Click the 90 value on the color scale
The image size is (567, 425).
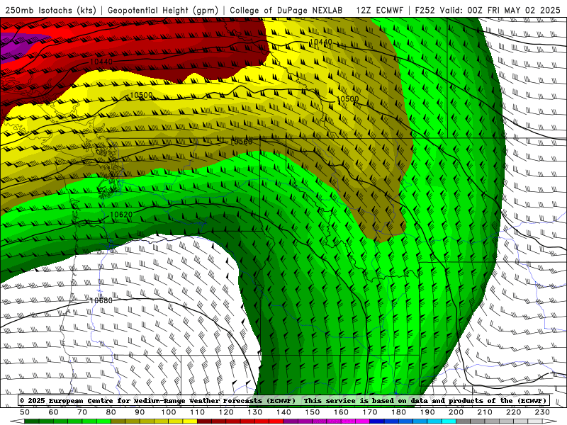(x=140, y=412)
